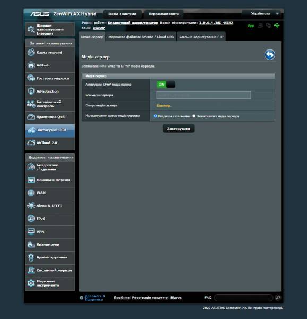307x319 pixels.
Task: Click the SSID name link
Action: [99, 28]
